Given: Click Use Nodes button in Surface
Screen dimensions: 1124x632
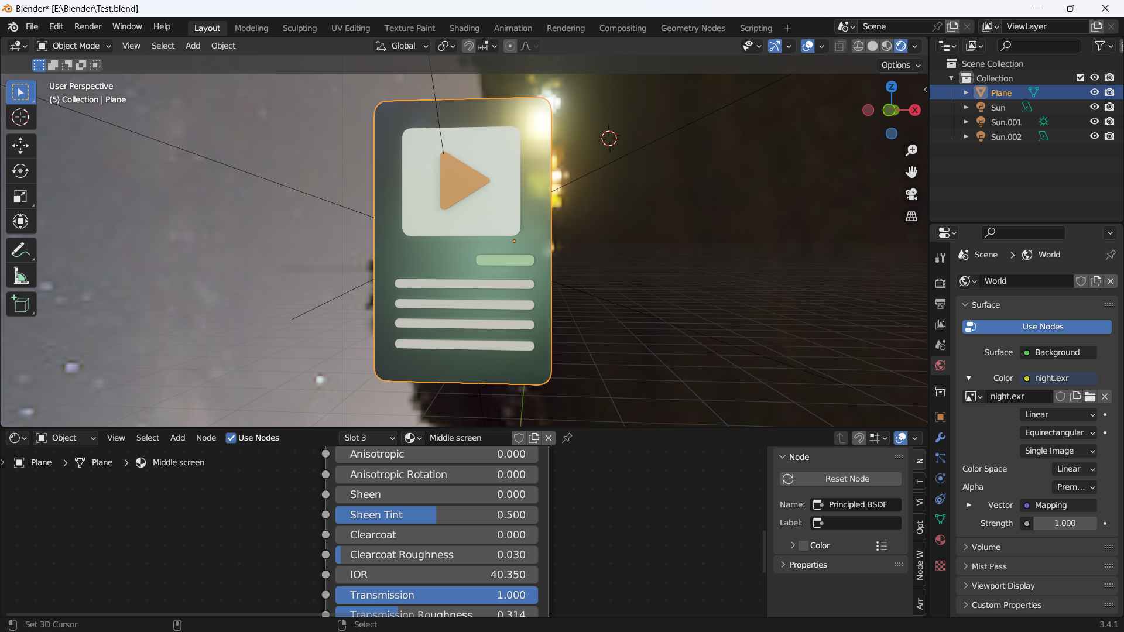Looking at the screenshot, I should tap(1043, 327).
